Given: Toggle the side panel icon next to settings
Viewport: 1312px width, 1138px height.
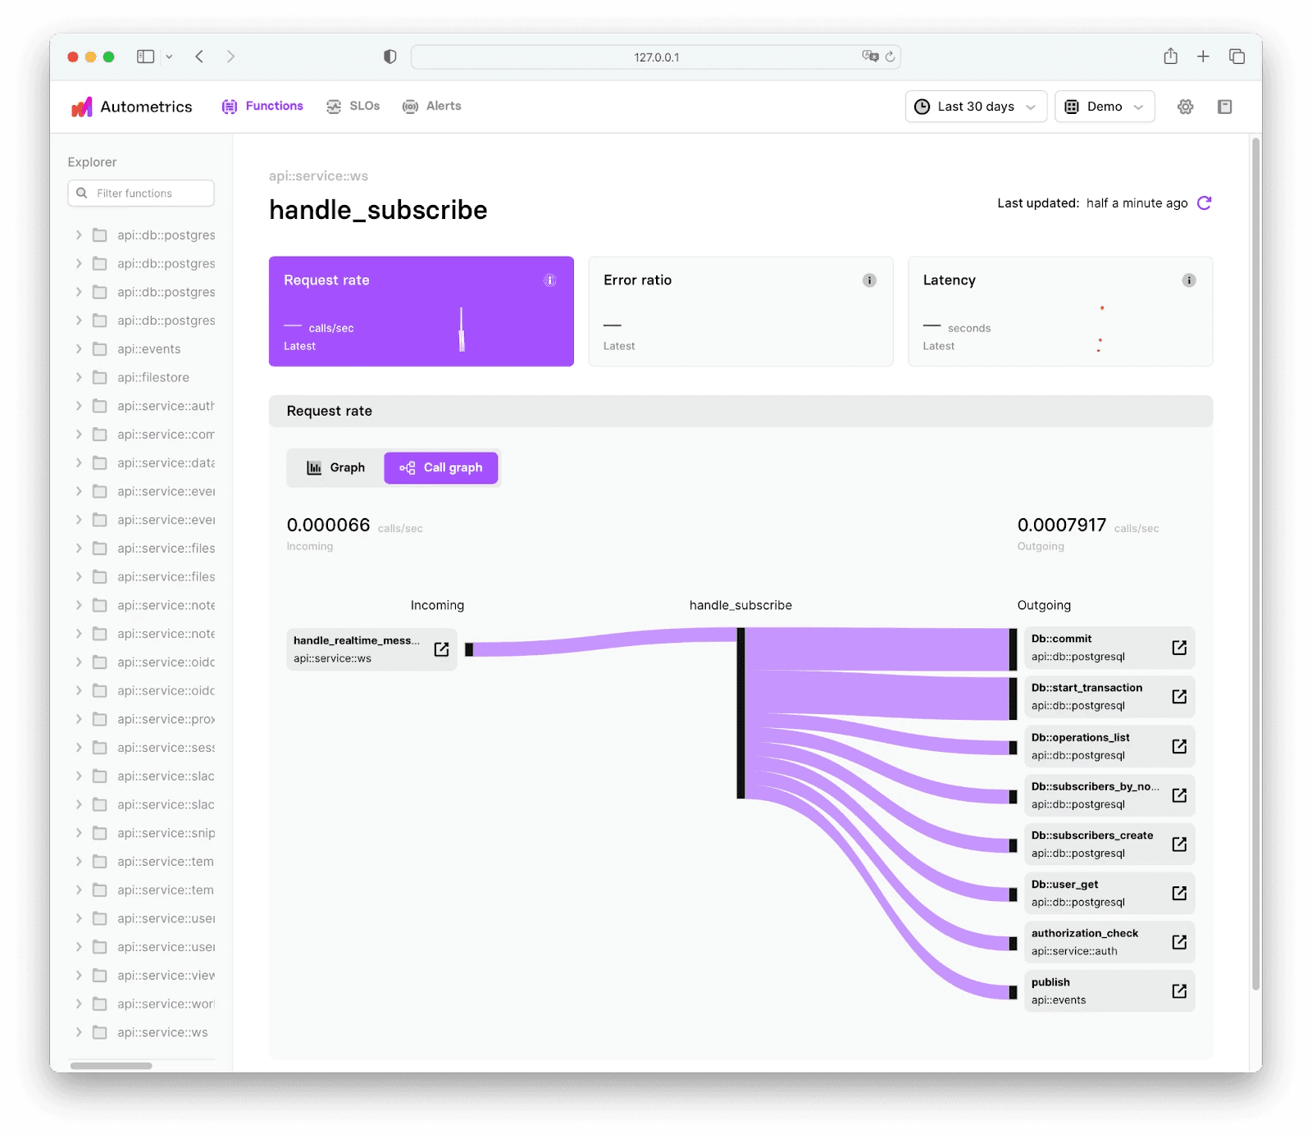Looking at the screenshot, I should pos(1225,107).
